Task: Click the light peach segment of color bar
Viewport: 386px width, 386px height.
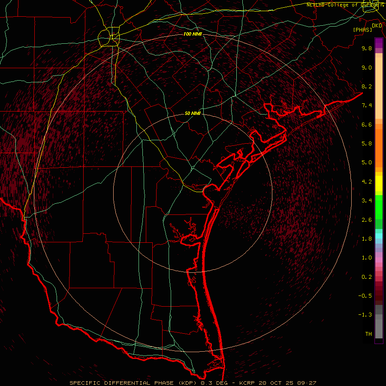Action: tap(379, 88)
